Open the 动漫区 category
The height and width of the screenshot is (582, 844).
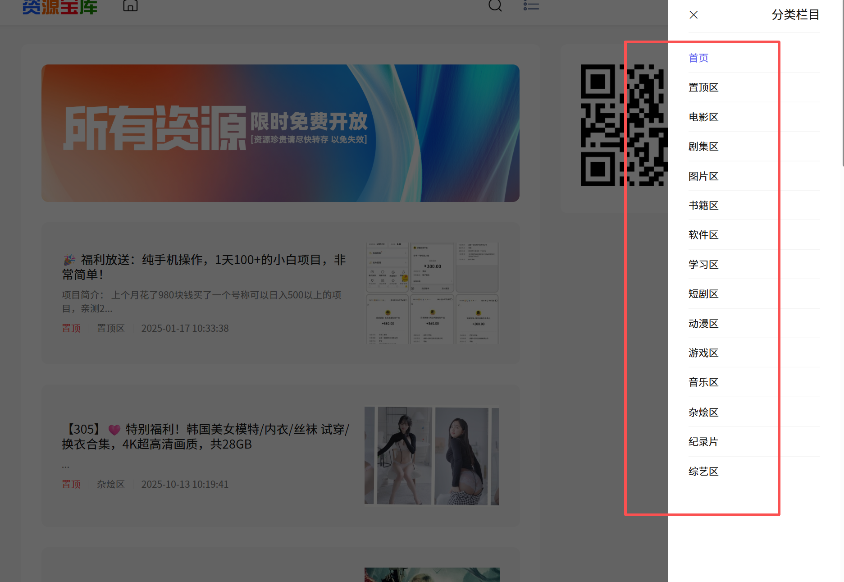(x=703, y=323)
